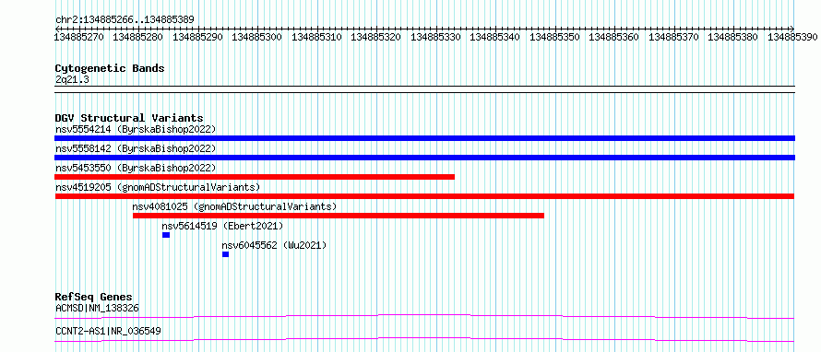
Task: Open nsv4081025 (gnomADStructuralVariants) label
Action: click(234, 206)
